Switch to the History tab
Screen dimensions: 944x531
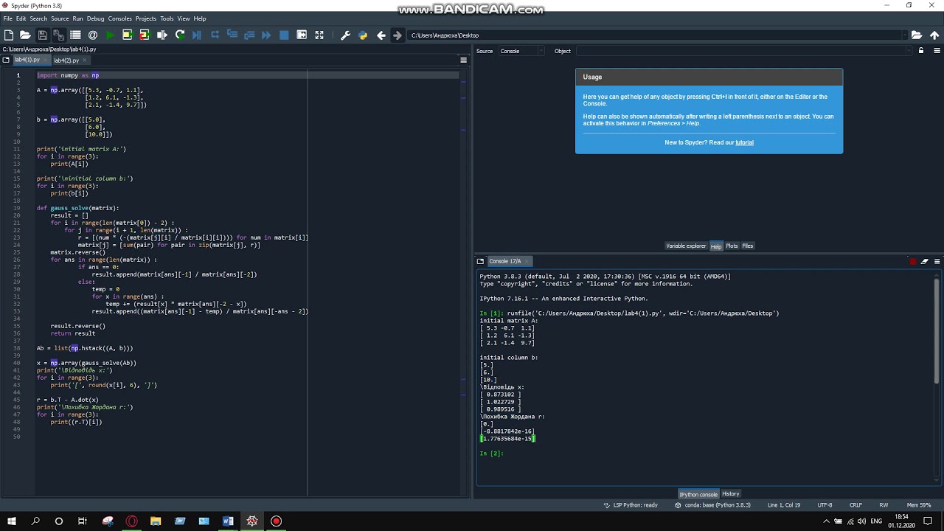731,493
